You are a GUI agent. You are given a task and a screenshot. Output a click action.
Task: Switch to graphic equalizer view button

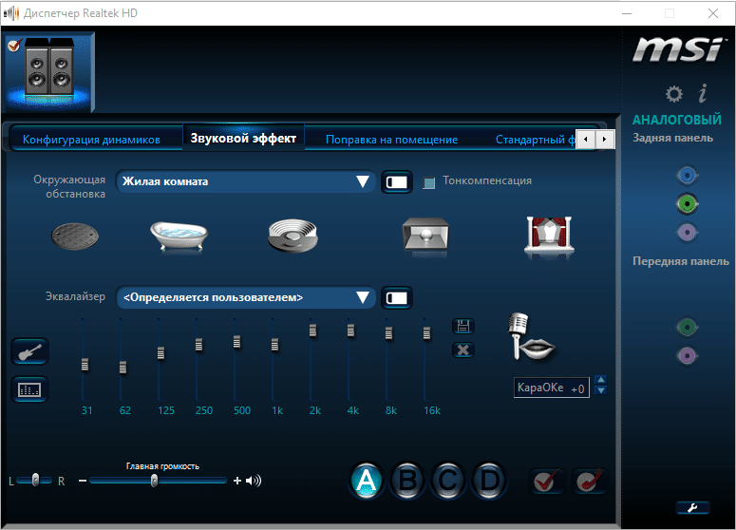pyautogui.click(x=29, y=389)
